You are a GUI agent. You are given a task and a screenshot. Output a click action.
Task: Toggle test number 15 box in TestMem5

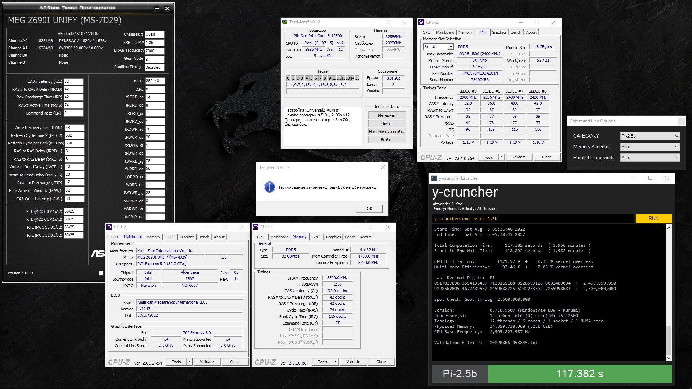coord(357,78)
